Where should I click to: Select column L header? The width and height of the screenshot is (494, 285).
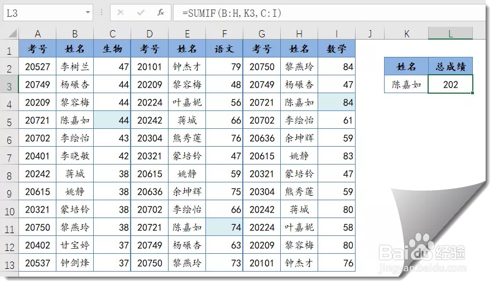(450, 33)
